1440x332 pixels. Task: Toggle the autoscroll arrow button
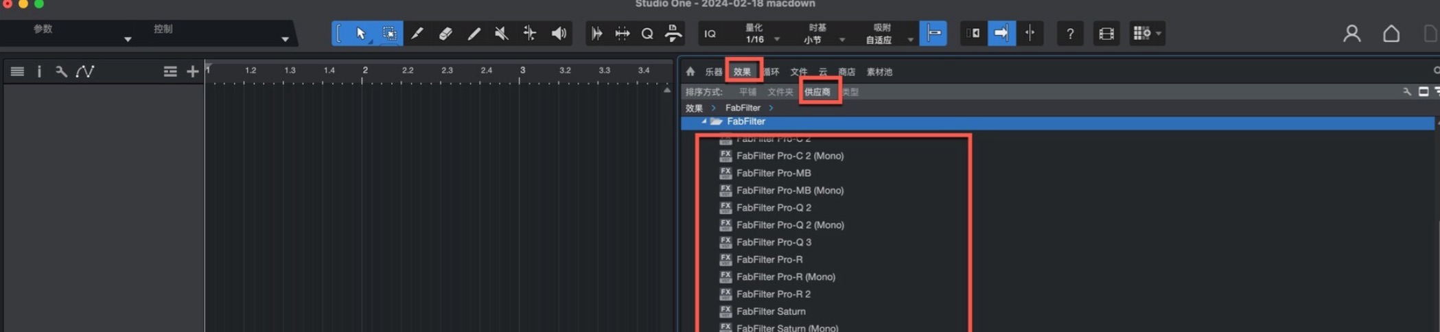[1001, 33]
